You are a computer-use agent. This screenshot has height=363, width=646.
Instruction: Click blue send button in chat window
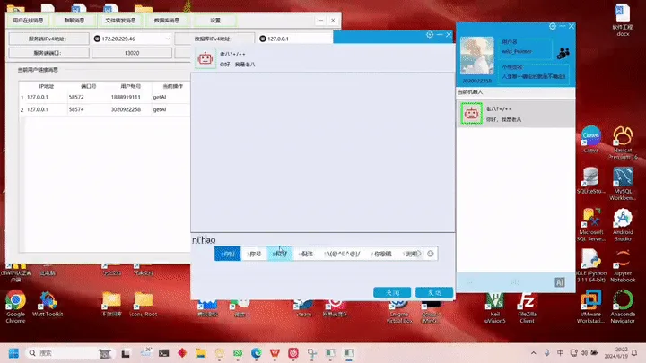coord(434,292)
